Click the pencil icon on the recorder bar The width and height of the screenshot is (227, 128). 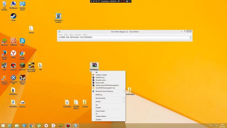pos(118,1)
